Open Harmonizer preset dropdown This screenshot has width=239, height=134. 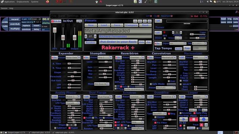[x=200, y=58]
